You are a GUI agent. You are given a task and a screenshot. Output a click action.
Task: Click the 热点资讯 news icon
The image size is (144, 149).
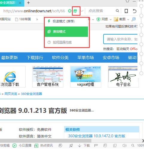pyautogui.click(x=36, y=146)
